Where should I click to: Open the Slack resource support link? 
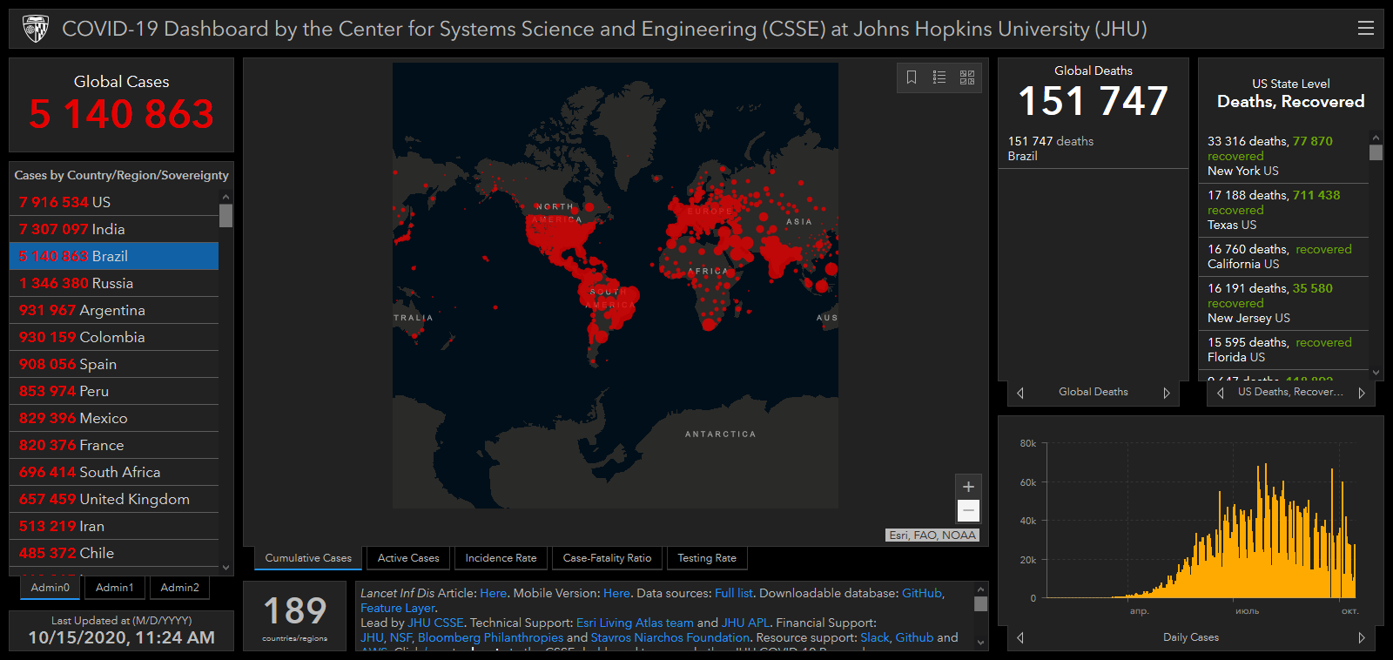(x=875, y=637)
